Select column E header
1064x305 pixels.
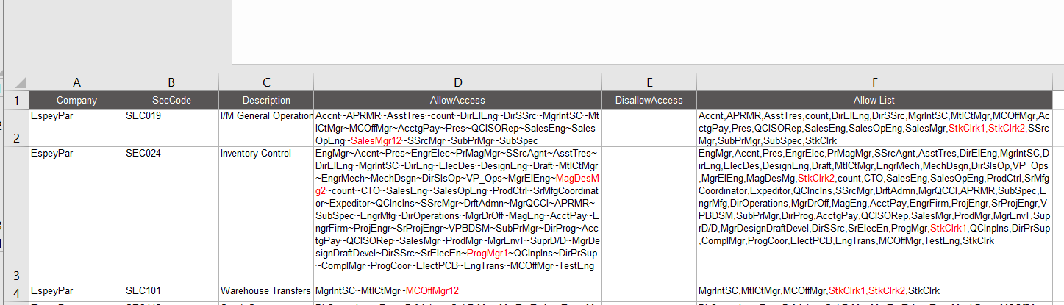point(649,83)
